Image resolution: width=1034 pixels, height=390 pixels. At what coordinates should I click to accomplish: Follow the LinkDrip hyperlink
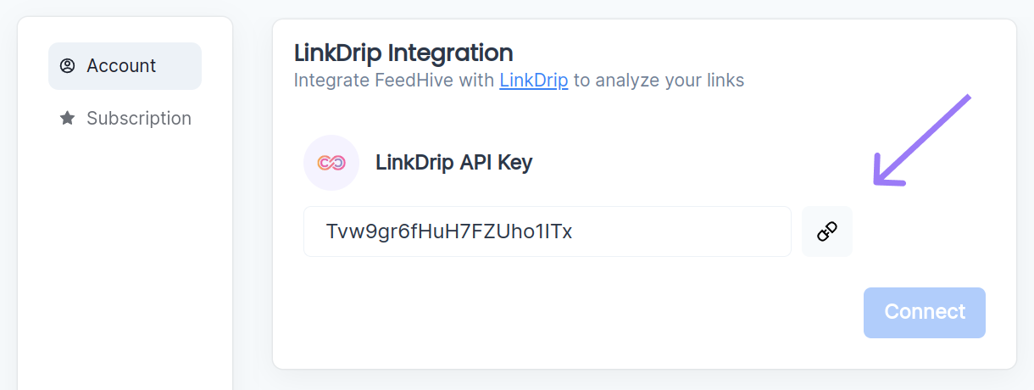pyautogui.click(x=534, y=81)
